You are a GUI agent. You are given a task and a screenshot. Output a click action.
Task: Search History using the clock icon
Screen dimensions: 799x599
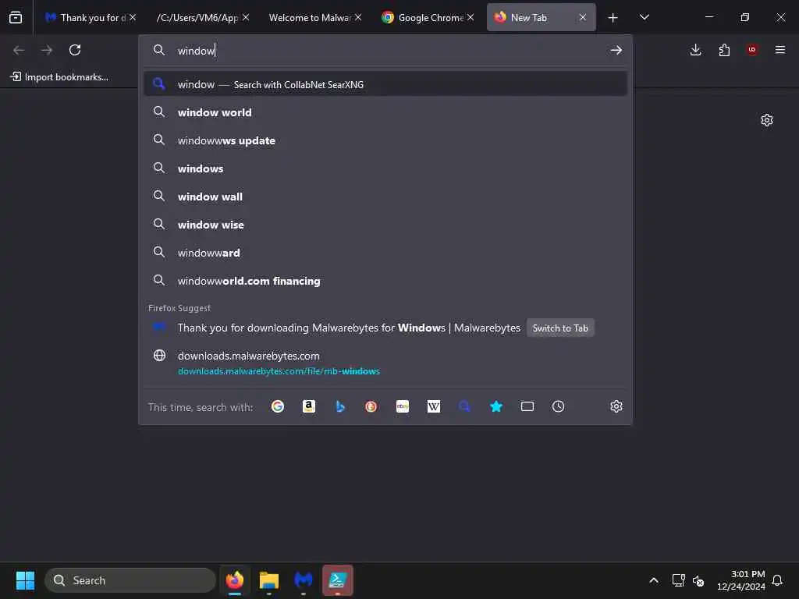559,406
